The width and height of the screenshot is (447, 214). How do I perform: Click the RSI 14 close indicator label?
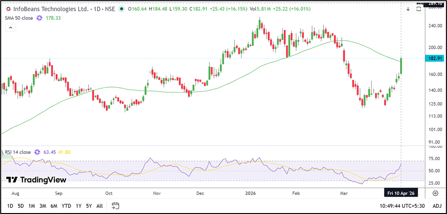[18, 152]
